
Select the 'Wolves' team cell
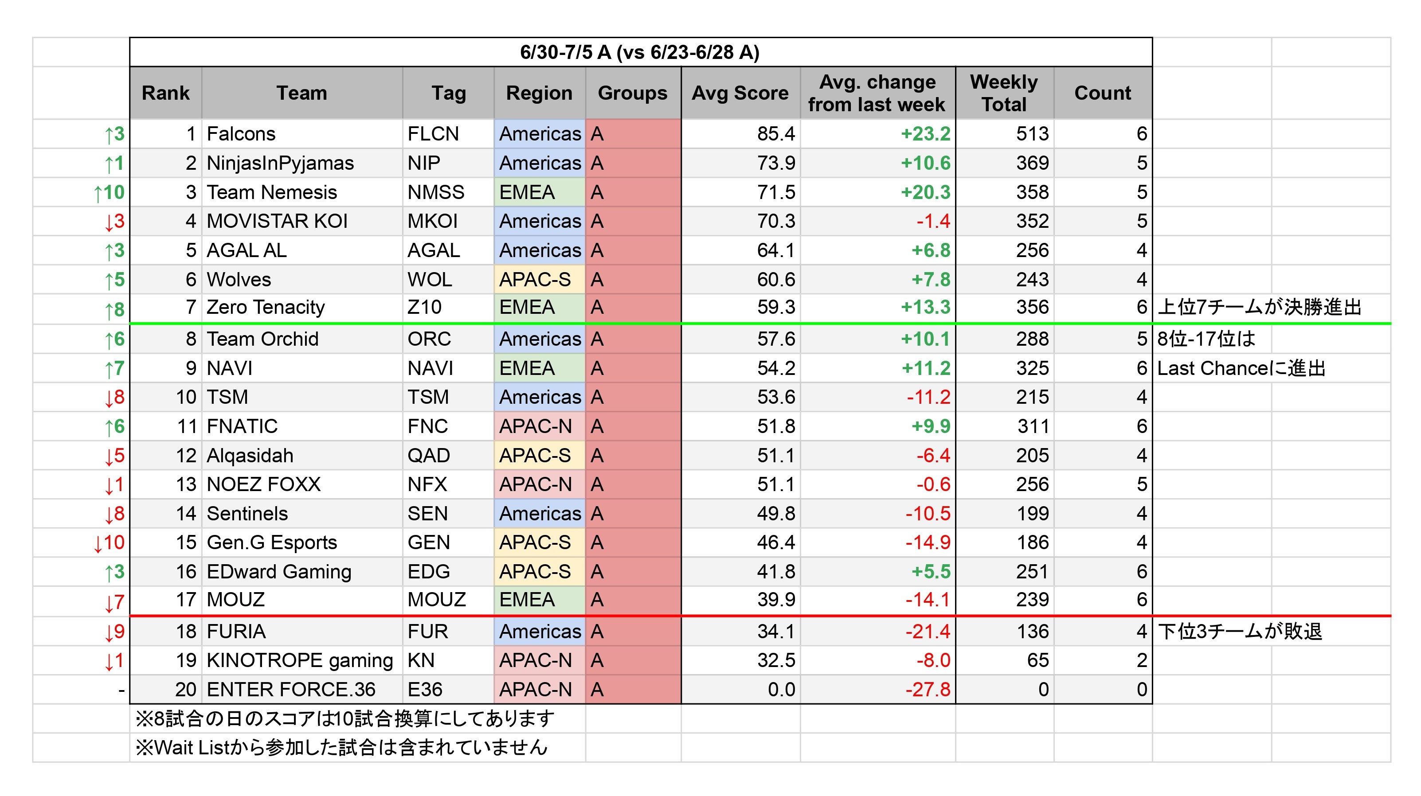[x=302, y=280]
